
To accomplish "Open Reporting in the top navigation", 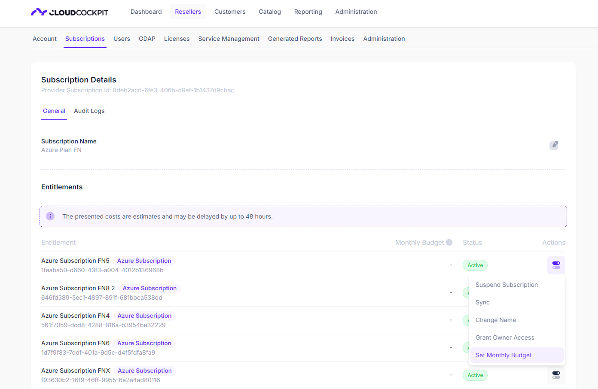I will click(x=308, y=12).
